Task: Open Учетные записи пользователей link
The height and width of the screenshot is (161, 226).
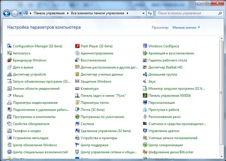Action: point(173,138)
